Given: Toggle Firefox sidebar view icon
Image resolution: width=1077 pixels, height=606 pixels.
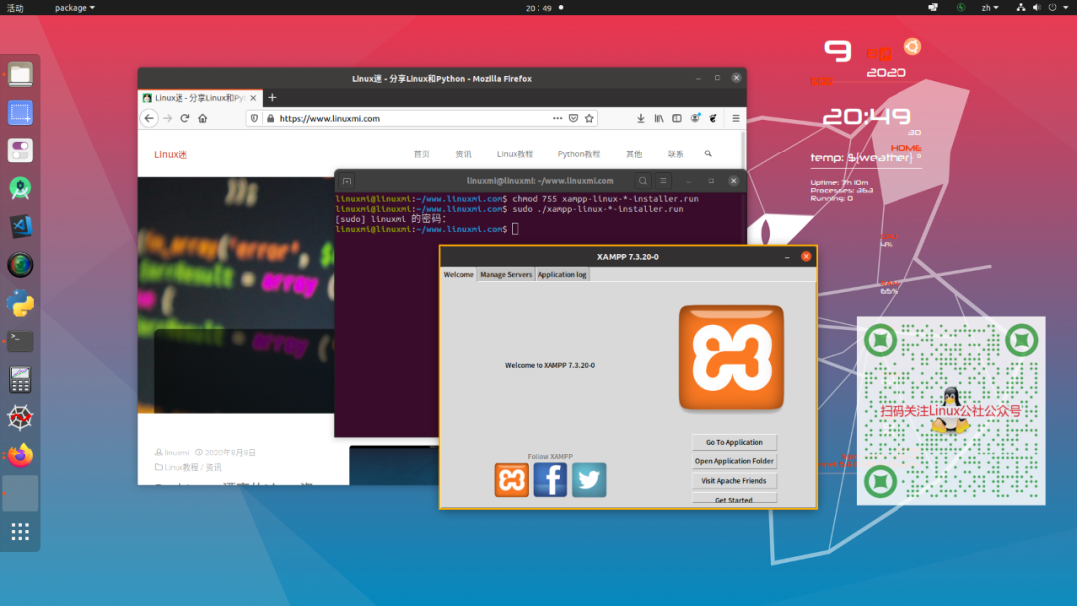Looking at the screenshot, I should pos(676,118).
